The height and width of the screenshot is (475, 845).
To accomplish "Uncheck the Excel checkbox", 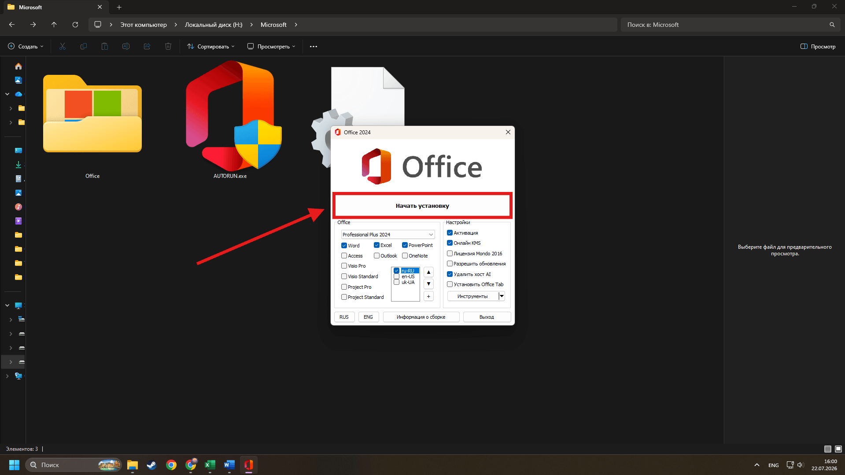I will pyautogui.click(x=377, y=245).
